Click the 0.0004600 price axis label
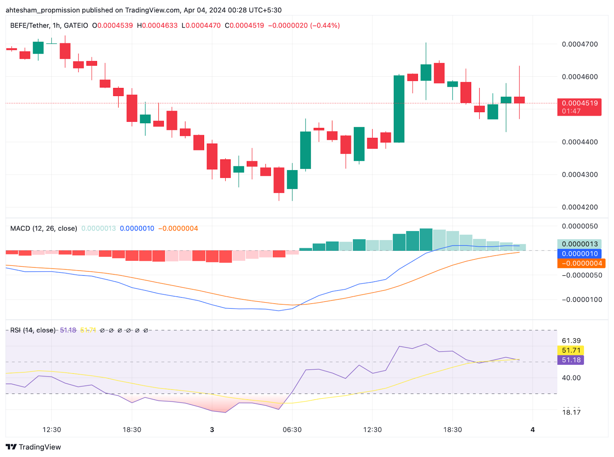 click(580, 77)
